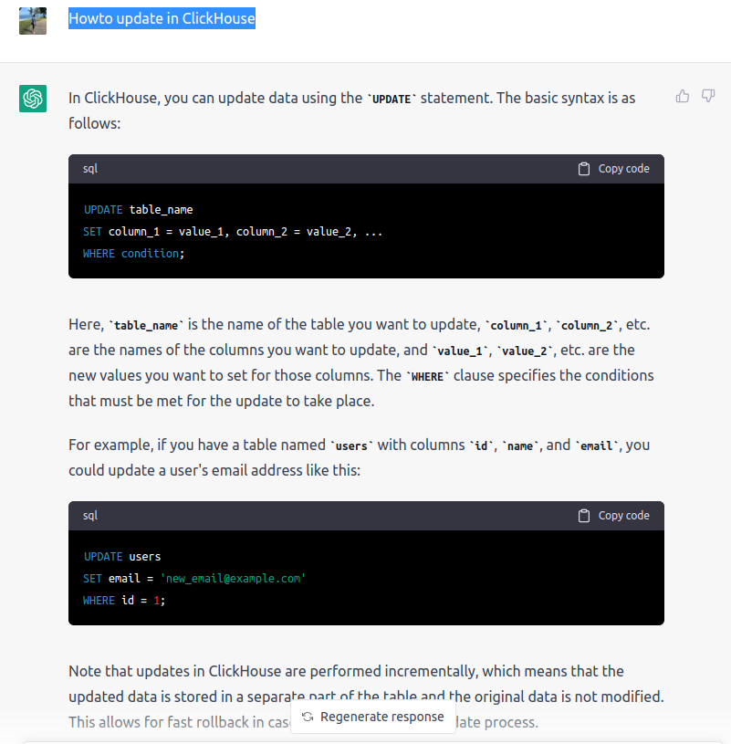Click the 'new_email@example.com' string in code
The width and height of the screenshot is (731, 744).
pyautogui.click(x=233, y=579)
